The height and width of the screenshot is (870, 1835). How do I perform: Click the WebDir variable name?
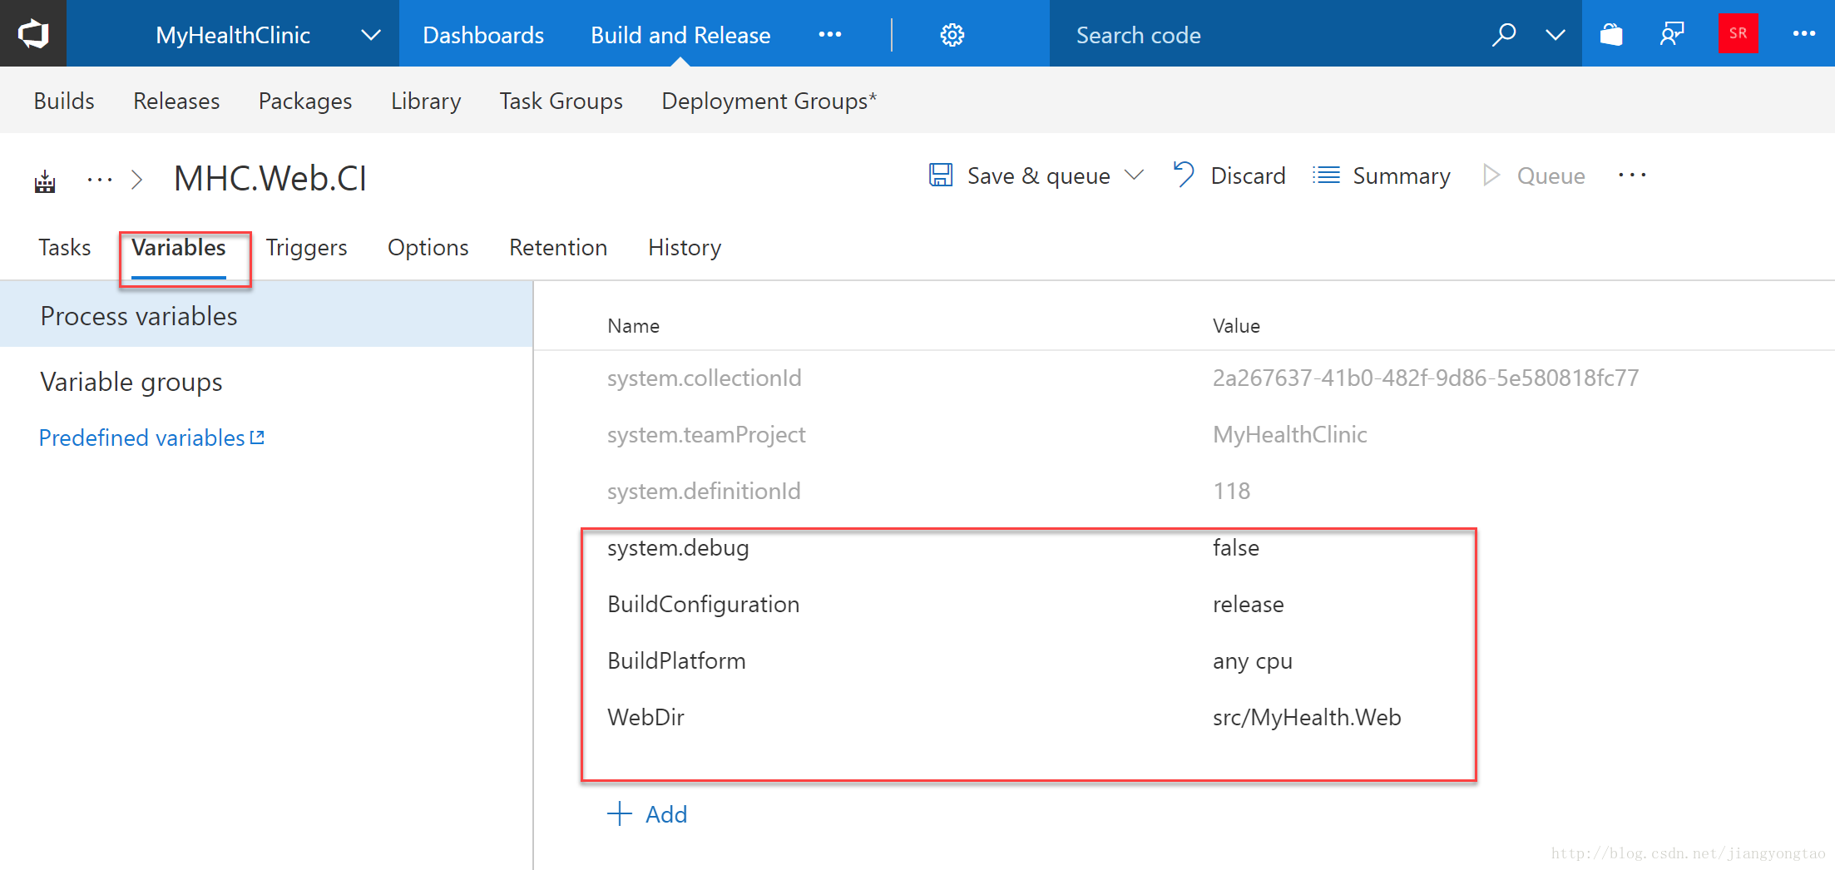645,717
